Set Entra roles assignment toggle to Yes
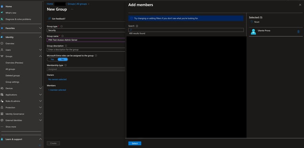 pyautogui.click(x=52, y=59)
